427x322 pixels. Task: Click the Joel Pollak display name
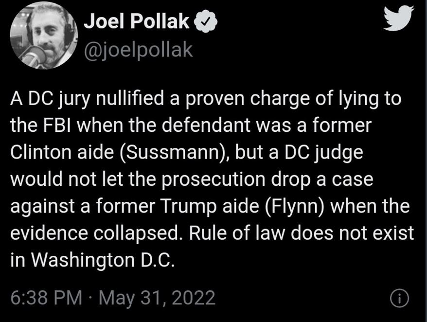[136, 21]
